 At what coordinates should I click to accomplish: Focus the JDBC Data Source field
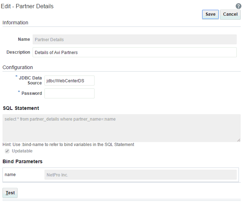coord(69,81)
